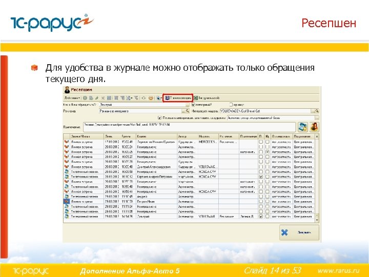Image resolution: width=369 pixels, height=277 pixels.
Task: Click the MERCEDES model cell
Action: point(208,142)
